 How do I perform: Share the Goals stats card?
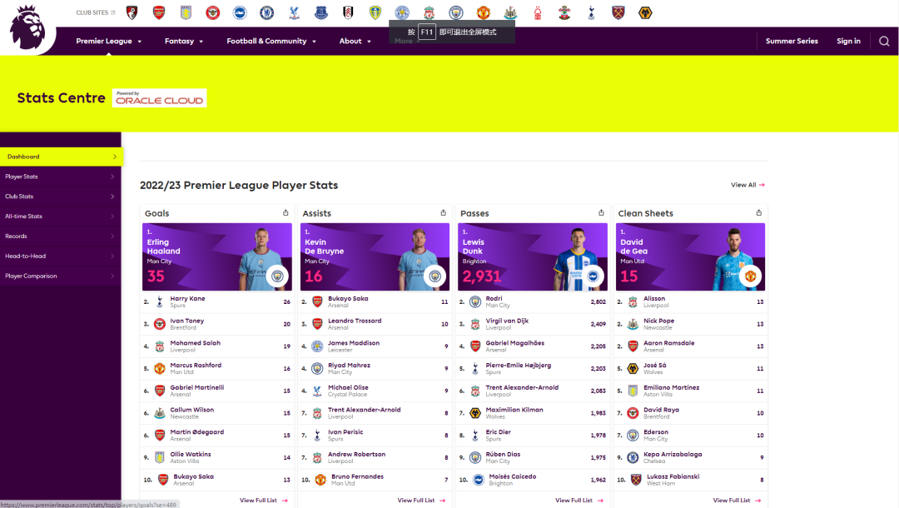coord(286,212)
